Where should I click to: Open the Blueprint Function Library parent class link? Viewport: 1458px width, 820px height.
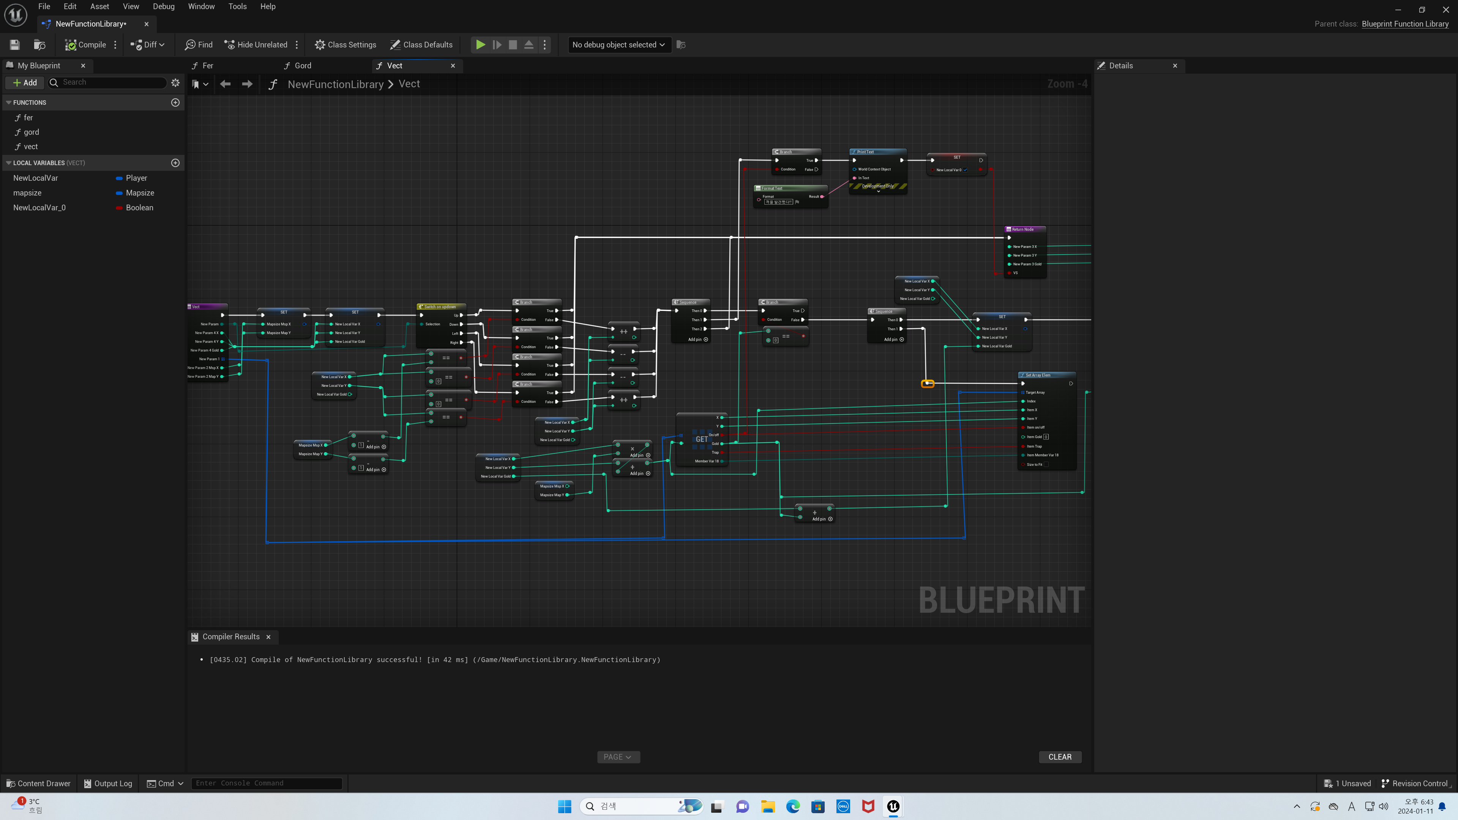(1405, 24)
